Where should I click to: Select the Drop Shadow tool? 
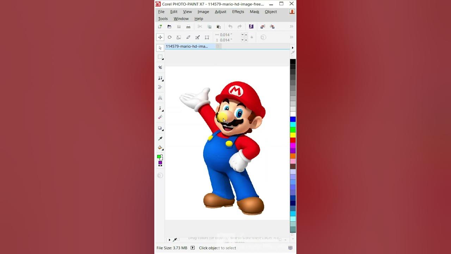point(160,128)
